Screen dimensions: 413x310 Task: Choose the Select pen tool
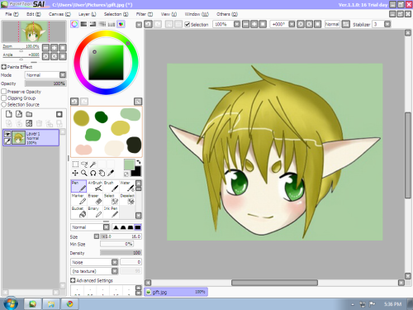pos(111,199)
